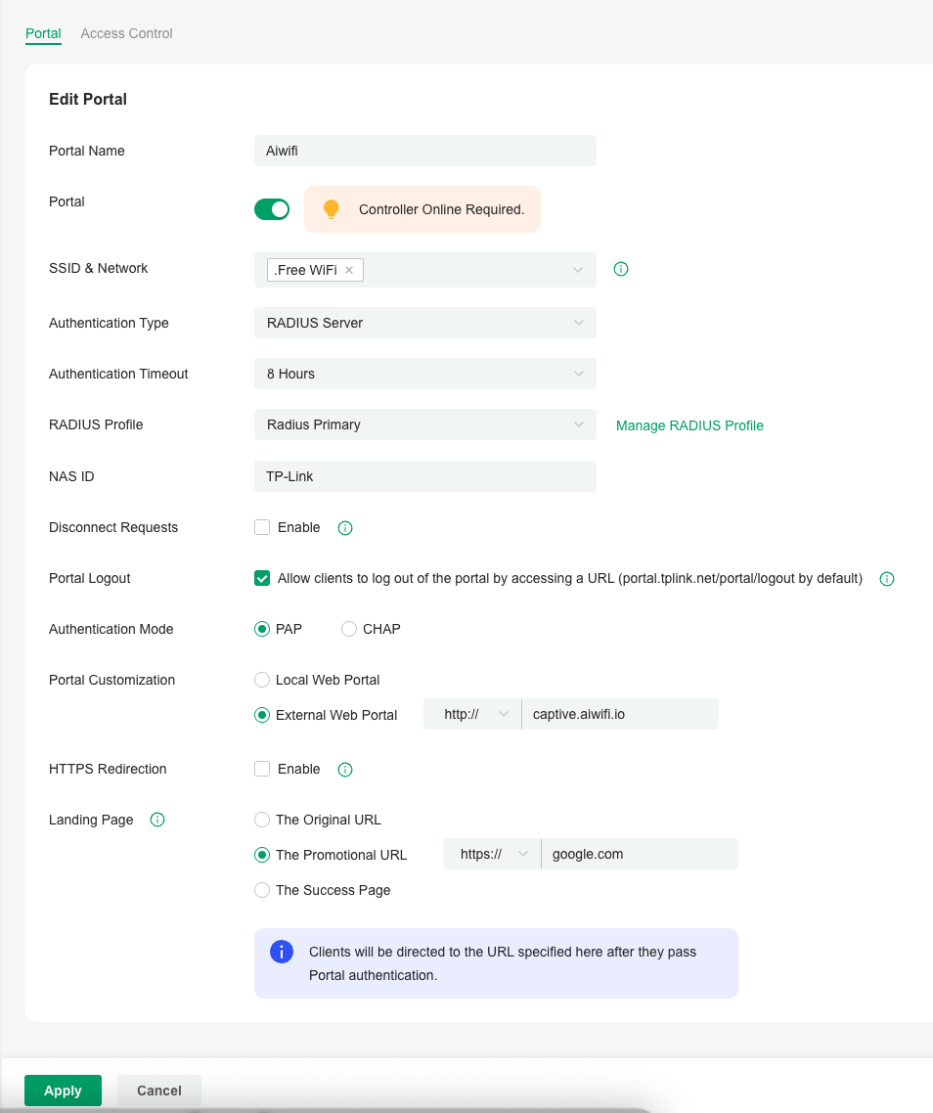Open Manage RADIUS Profile link
This screenshot has width=933, height=1113.
(689, 425)
